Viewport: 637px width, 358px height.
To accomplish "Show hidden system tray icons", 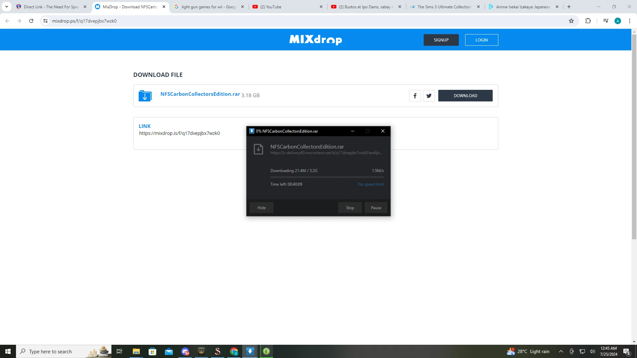I will pos(561,351).
